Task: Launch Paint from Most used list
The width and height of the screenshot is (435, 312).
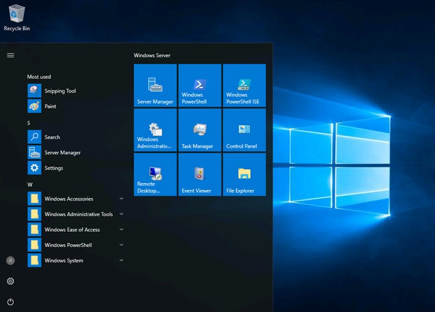Action: pos(75,107)
